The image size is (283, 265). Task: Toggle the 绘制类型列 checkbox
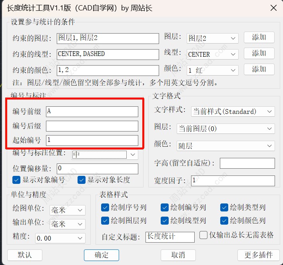click(224, 207)
